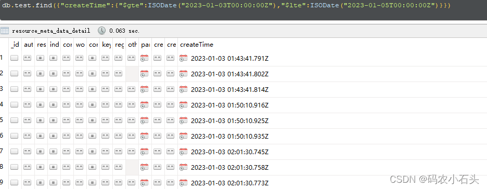Click the 'oth' column header

(x=132, y=45)
